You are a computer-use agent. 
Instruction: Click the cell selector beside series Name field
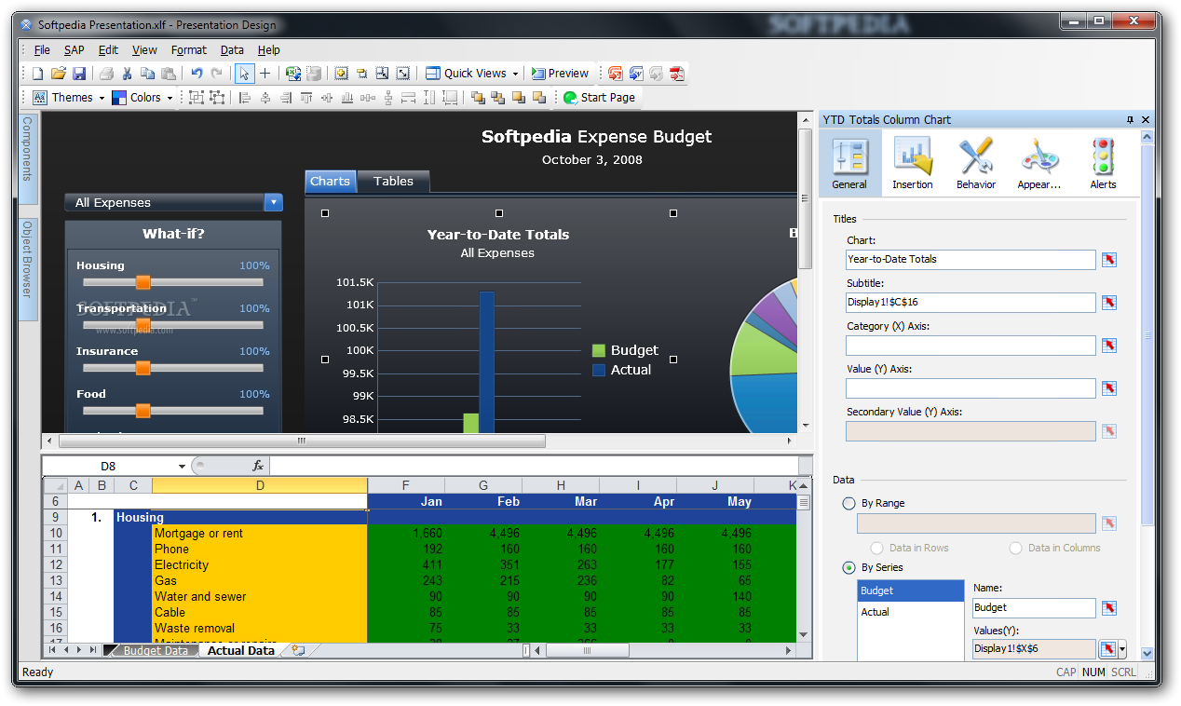point(1108,608)
